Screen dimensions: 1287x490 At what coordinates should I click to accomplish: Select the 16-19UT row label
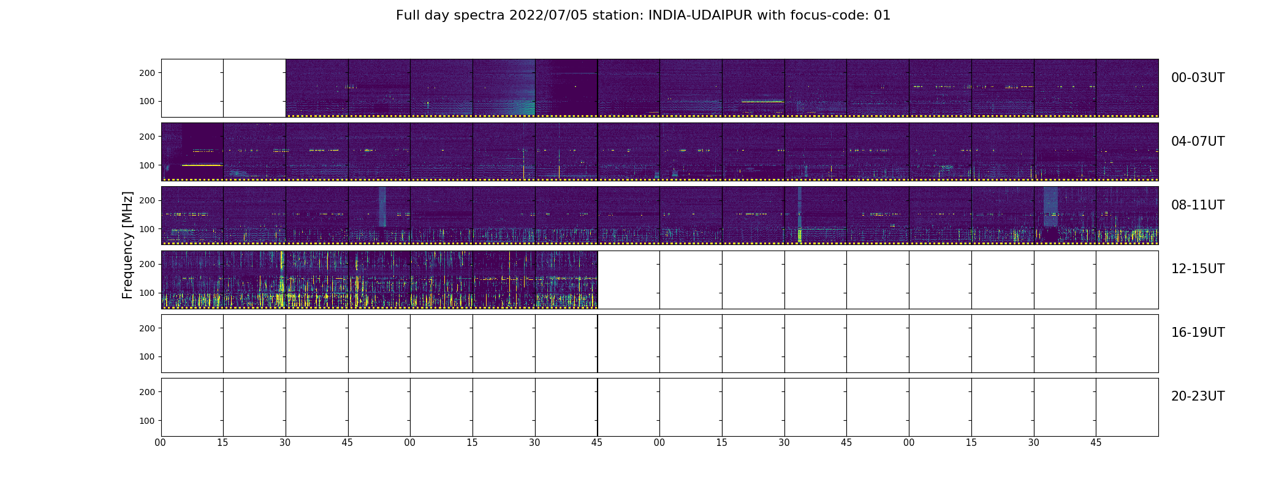(x=1198, y=333)
